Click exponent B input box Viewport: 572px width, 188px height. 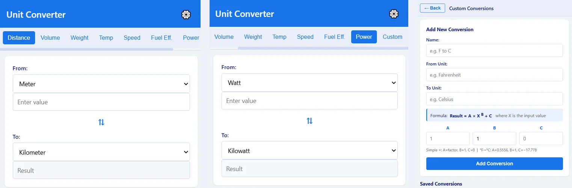[x=494, y=139]
